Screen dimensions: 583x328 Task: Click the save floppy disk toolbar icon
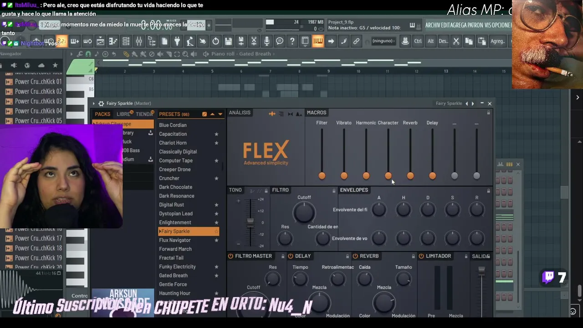228,41
